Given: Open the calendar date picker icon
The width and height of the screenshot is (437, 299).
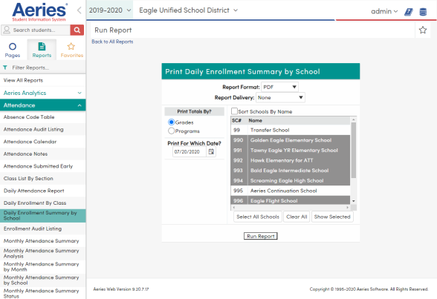Looking at the screenshot, I should coord(211,151).
